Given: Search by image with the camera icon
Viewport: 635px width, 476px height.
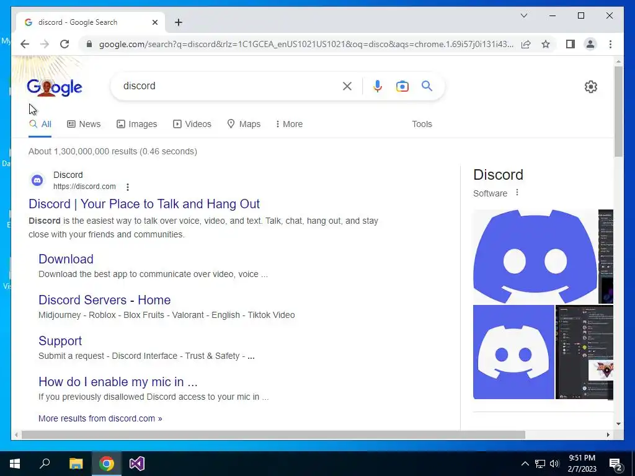Looking at the screenshot, I should pyautogui.click(x=402, y=86).
